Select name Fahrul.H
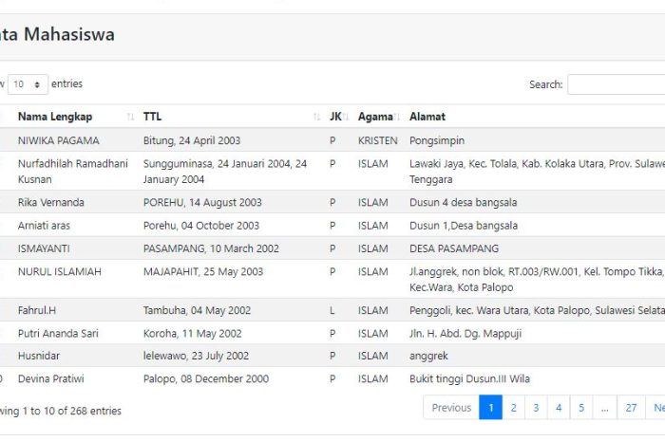Viewport: 665px width, 441px height. coord(37,310)
